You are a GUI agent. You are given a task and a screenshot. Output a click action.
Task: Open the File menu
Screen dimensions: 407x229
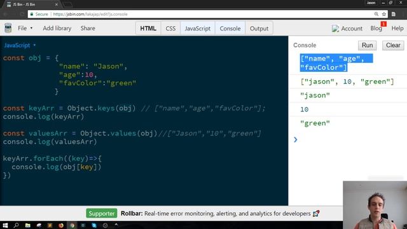pyautogui.click(x=25, y=28)
